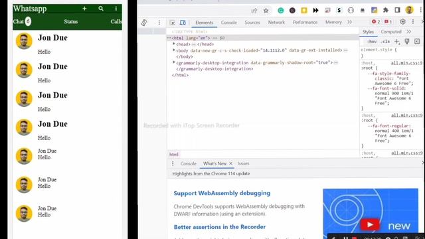Image resolution: width=425 pixels, height=239 pixels.
Task: Click the element.style rule block
Action: (x=391, y=52)
